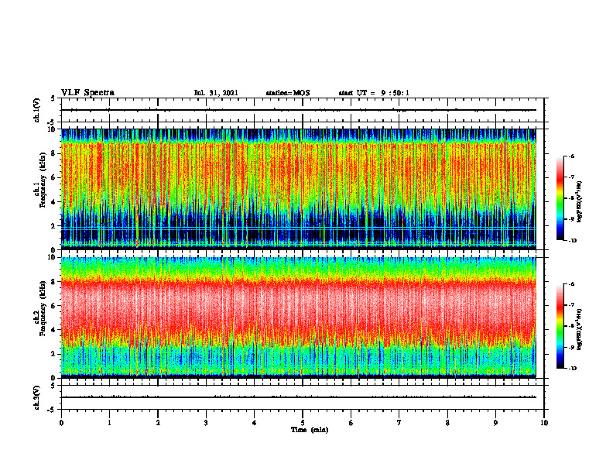
Task: Select the "Jul. 31, 2021" date text
Action: pos(216,93)
